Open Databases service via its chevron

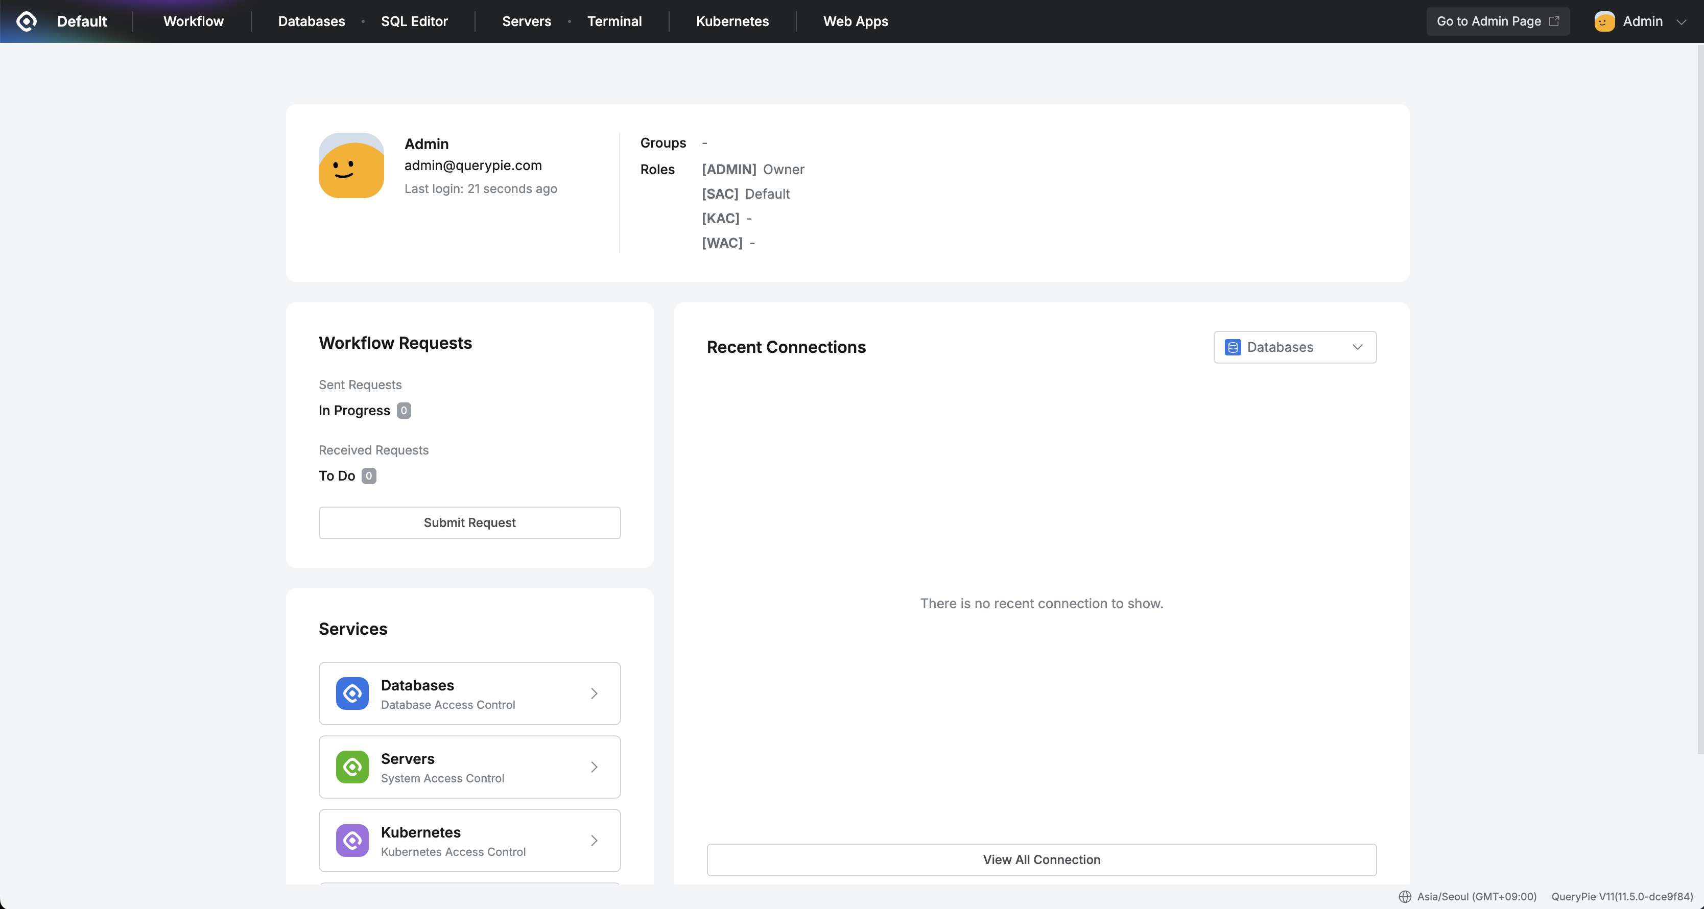[594, 693]
